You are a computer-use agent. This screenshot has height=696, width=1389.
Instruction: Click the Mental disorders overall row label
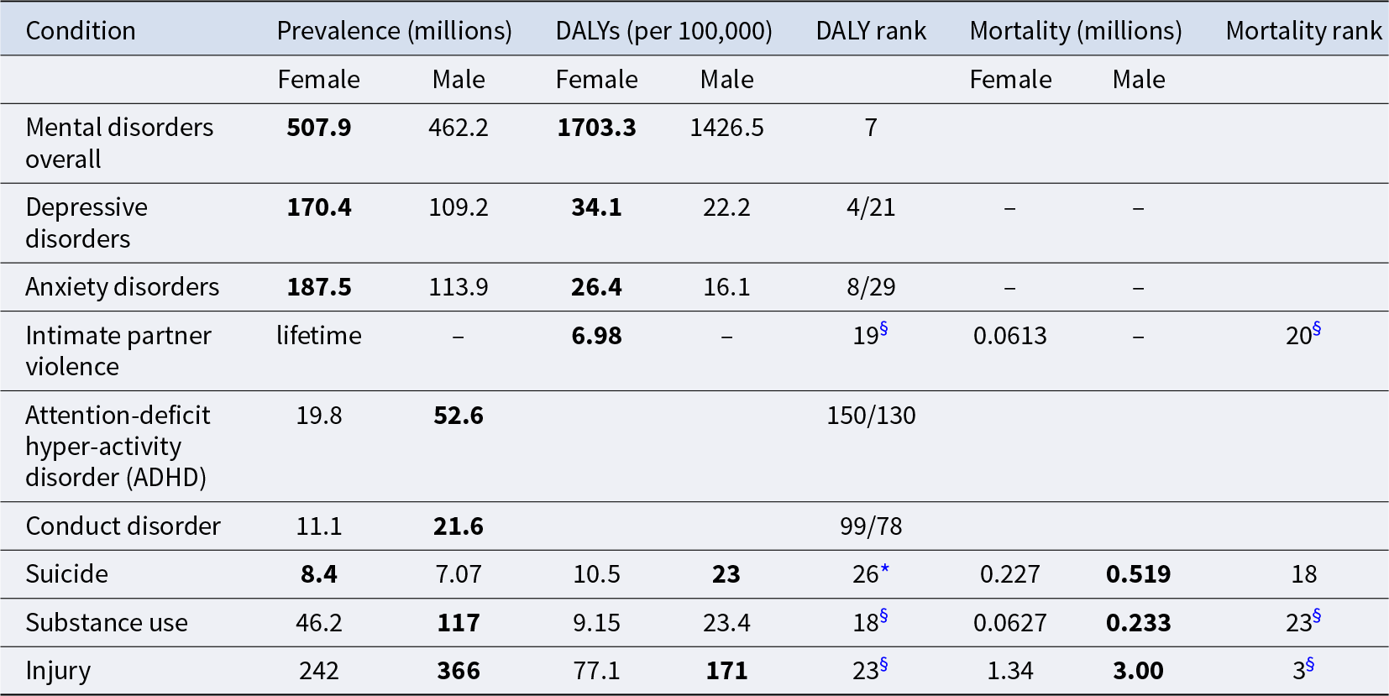(119, 143)
